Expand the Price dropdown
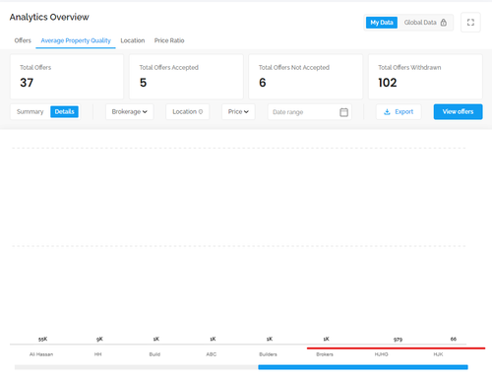The width and height of the screenshot is (492, 379). point(238,112)
